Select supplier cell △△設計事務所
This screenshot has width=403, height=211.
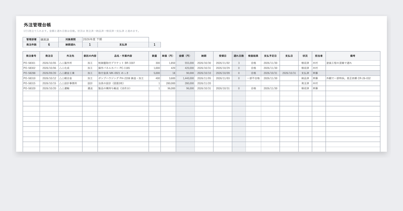point(70,83)
